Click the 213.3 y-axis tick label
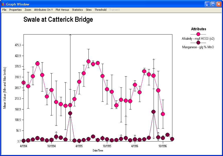223x156 pixels. (x=18, y=98)
